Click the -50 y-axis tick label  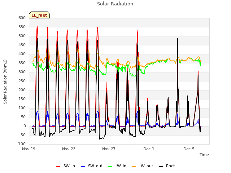(22, 135)
